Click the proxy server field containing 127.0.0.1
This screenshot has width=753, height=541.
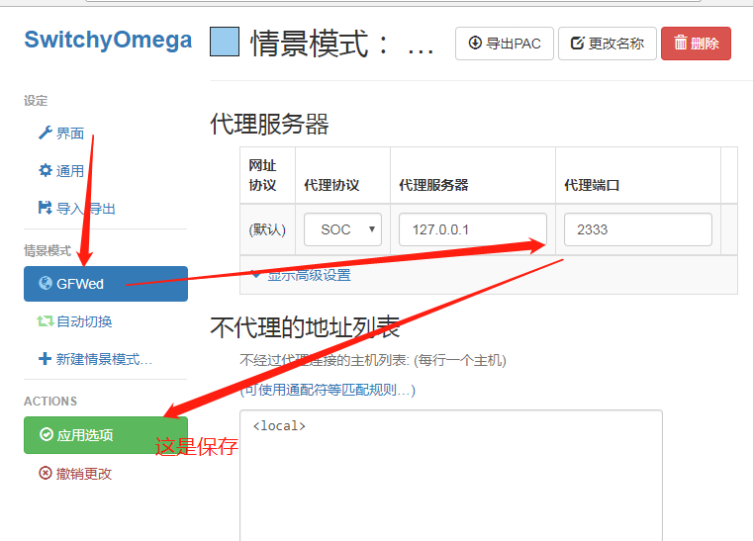click(x=473, y=229)
